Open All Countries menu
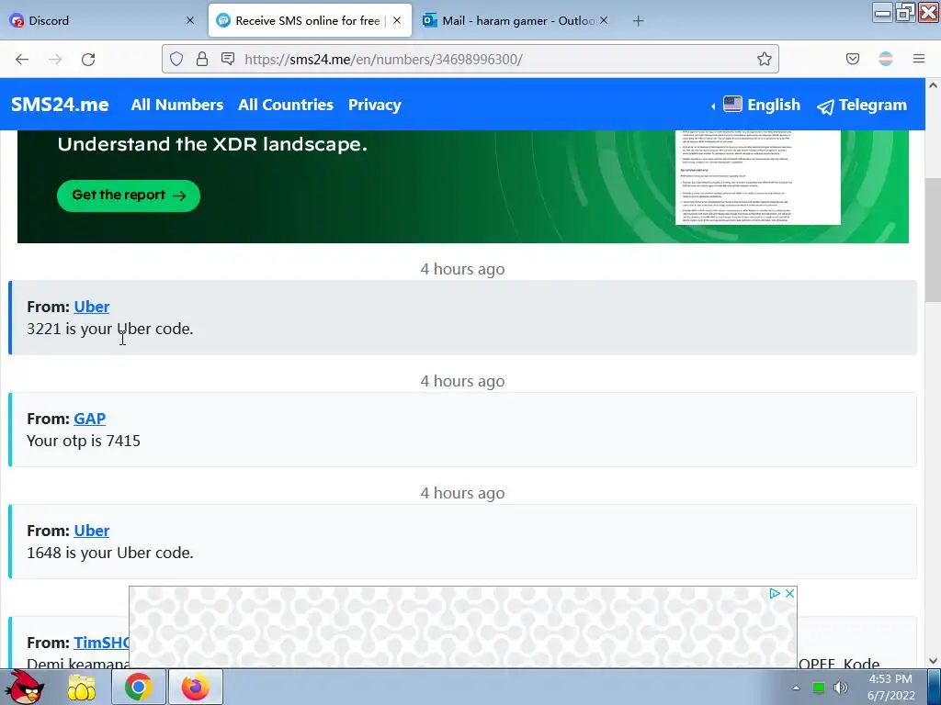Viewport: 941px width, 705px height. [286, 105]
